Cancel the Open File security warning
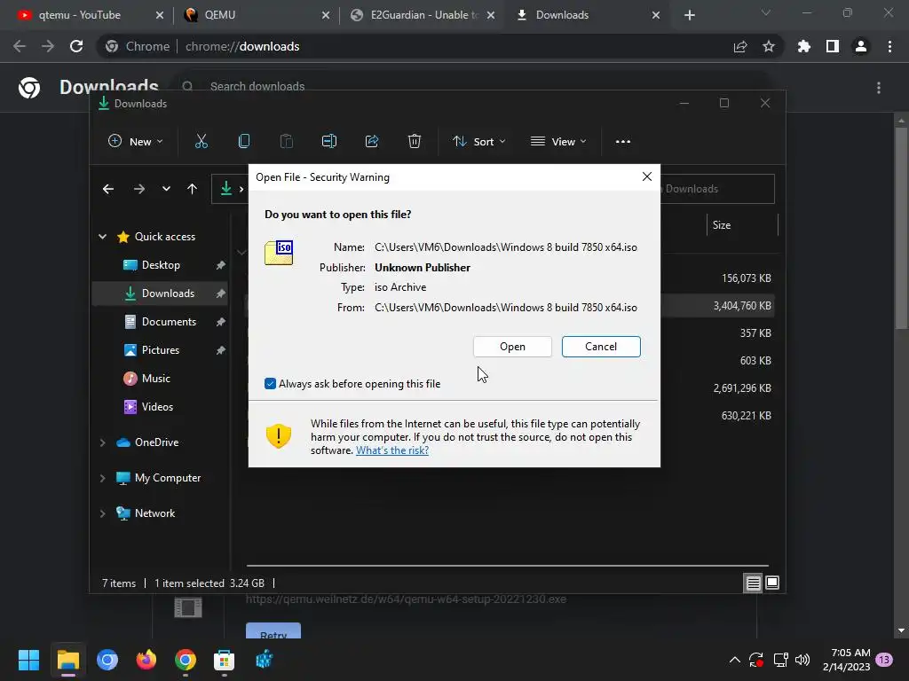 click(x=601, y=347)
